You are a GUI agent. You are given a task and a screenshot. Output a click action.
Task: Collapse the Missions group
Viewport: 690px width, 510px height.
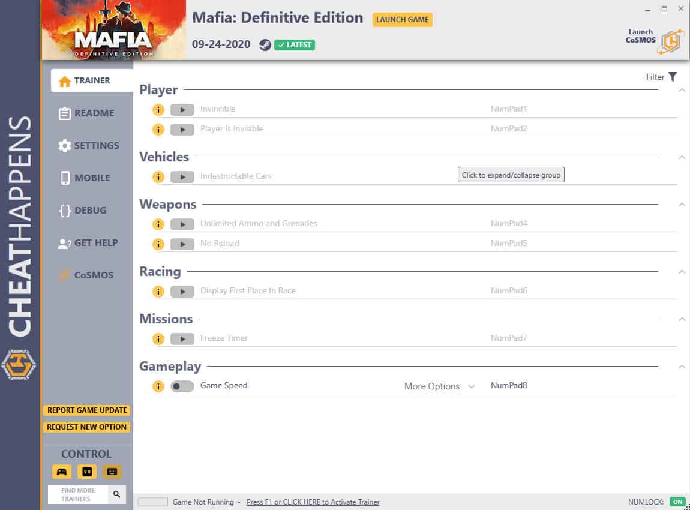(682, 319)
